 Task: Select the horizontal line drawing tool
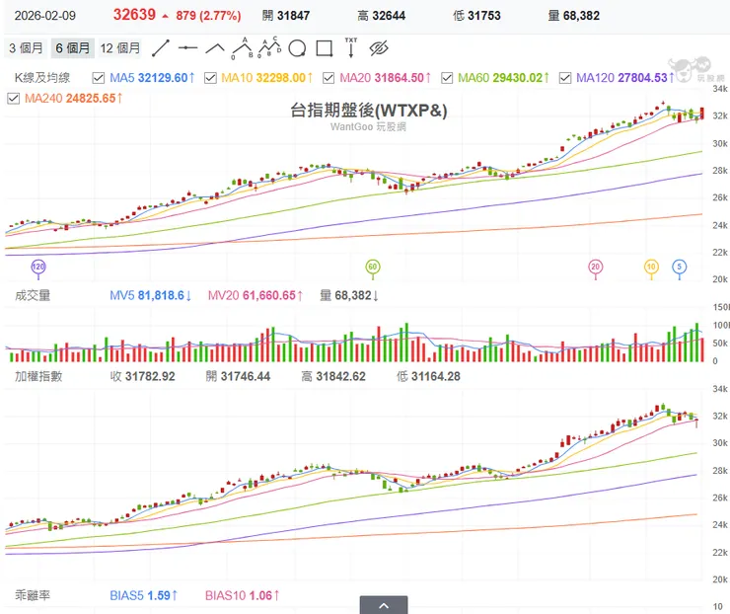187,48
